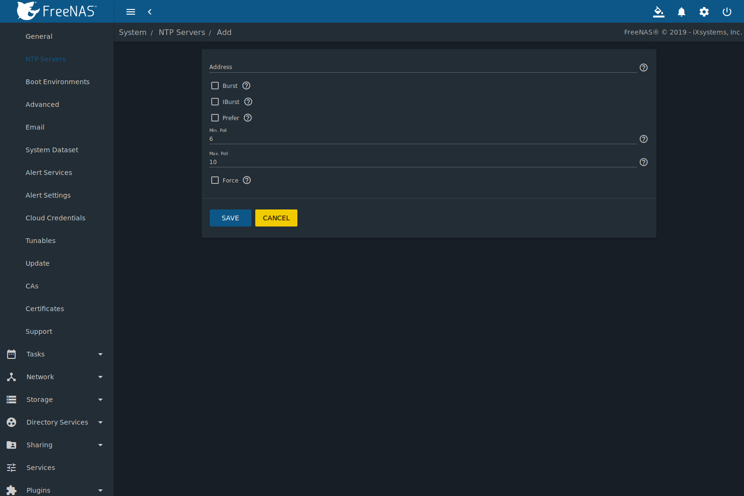Open General in the System menu
The image size is (744, 496).
coord(39,36)
